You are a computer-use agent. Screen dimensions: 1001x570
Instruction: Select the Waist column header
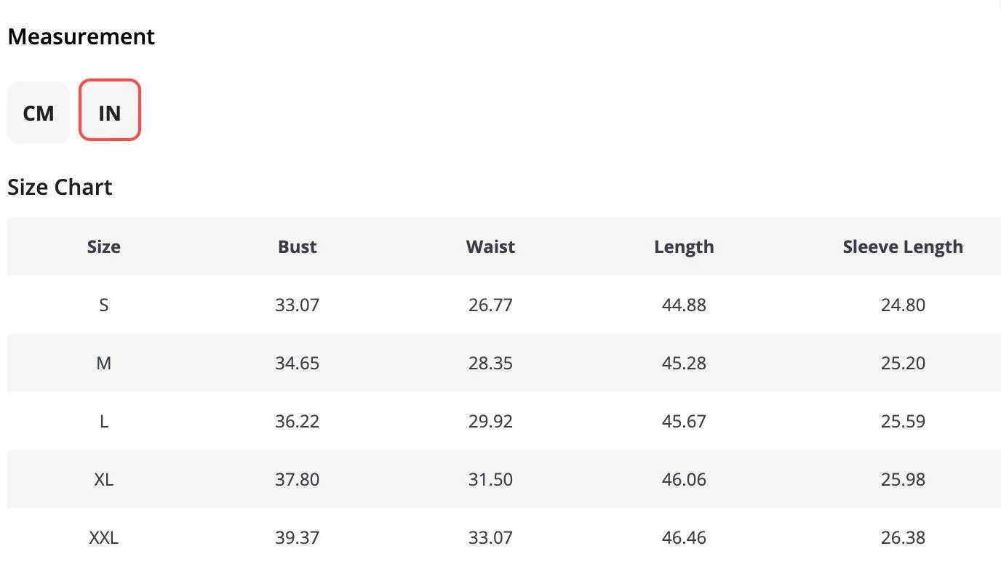point(490,246)
